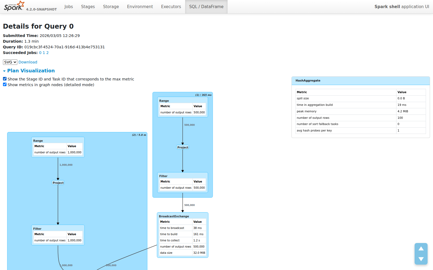Image resolution: width=433 pixels, height=270 pixels.
Task: Go to the Storage tab
Action: tap(111, 6)
